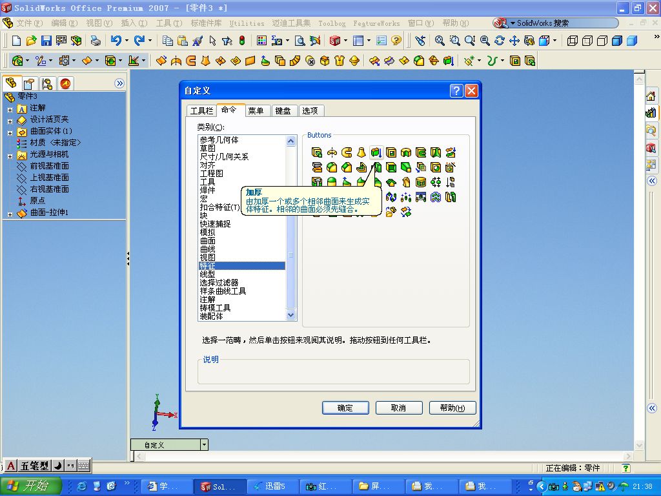Open the 编辑(E) menu
This screenshot has width=661, height=496.
coord(64,23)
